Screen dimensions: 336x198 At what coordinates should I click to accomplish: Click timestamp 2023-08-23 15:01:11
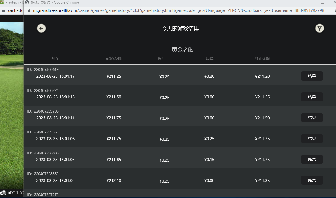click(x=55, y=118)
